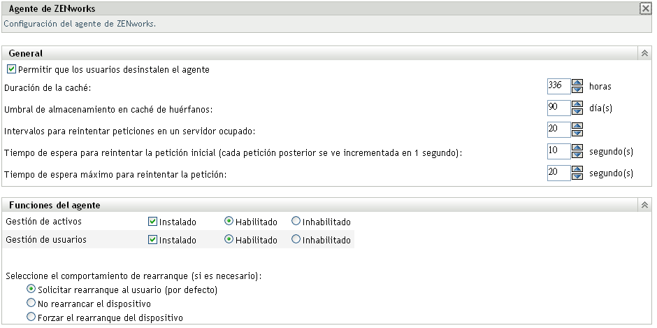This screenshot has width=657, height=328.
Task: Select Habilitado for Gestión de usuarios
Action: [x=228, y=240]
